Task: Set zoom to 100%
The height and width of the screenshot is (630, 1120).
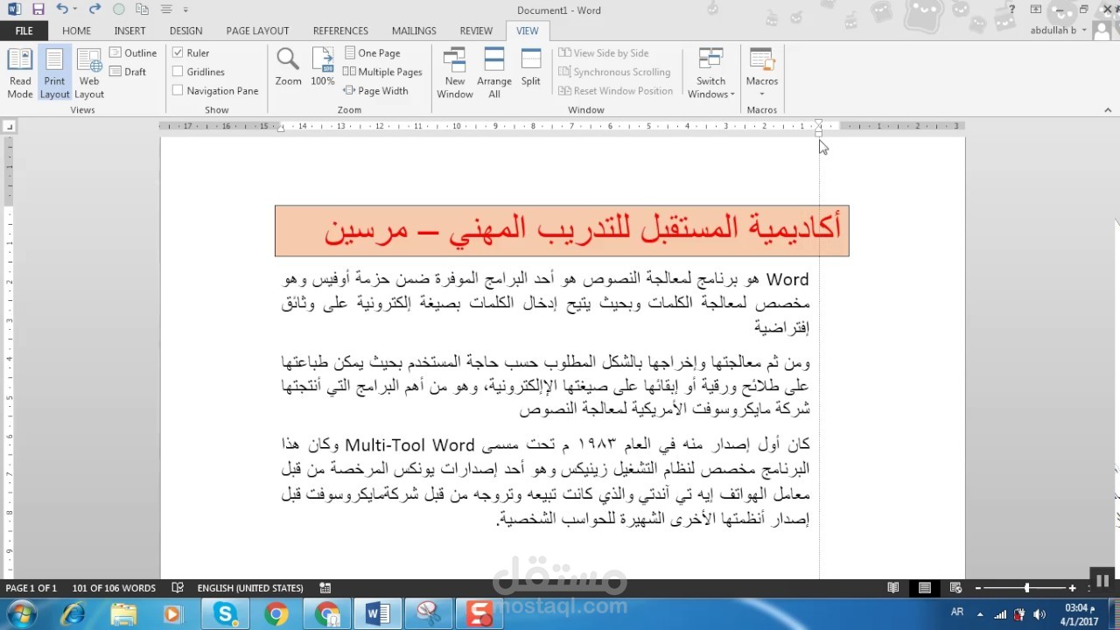Action: pos(323,68)
